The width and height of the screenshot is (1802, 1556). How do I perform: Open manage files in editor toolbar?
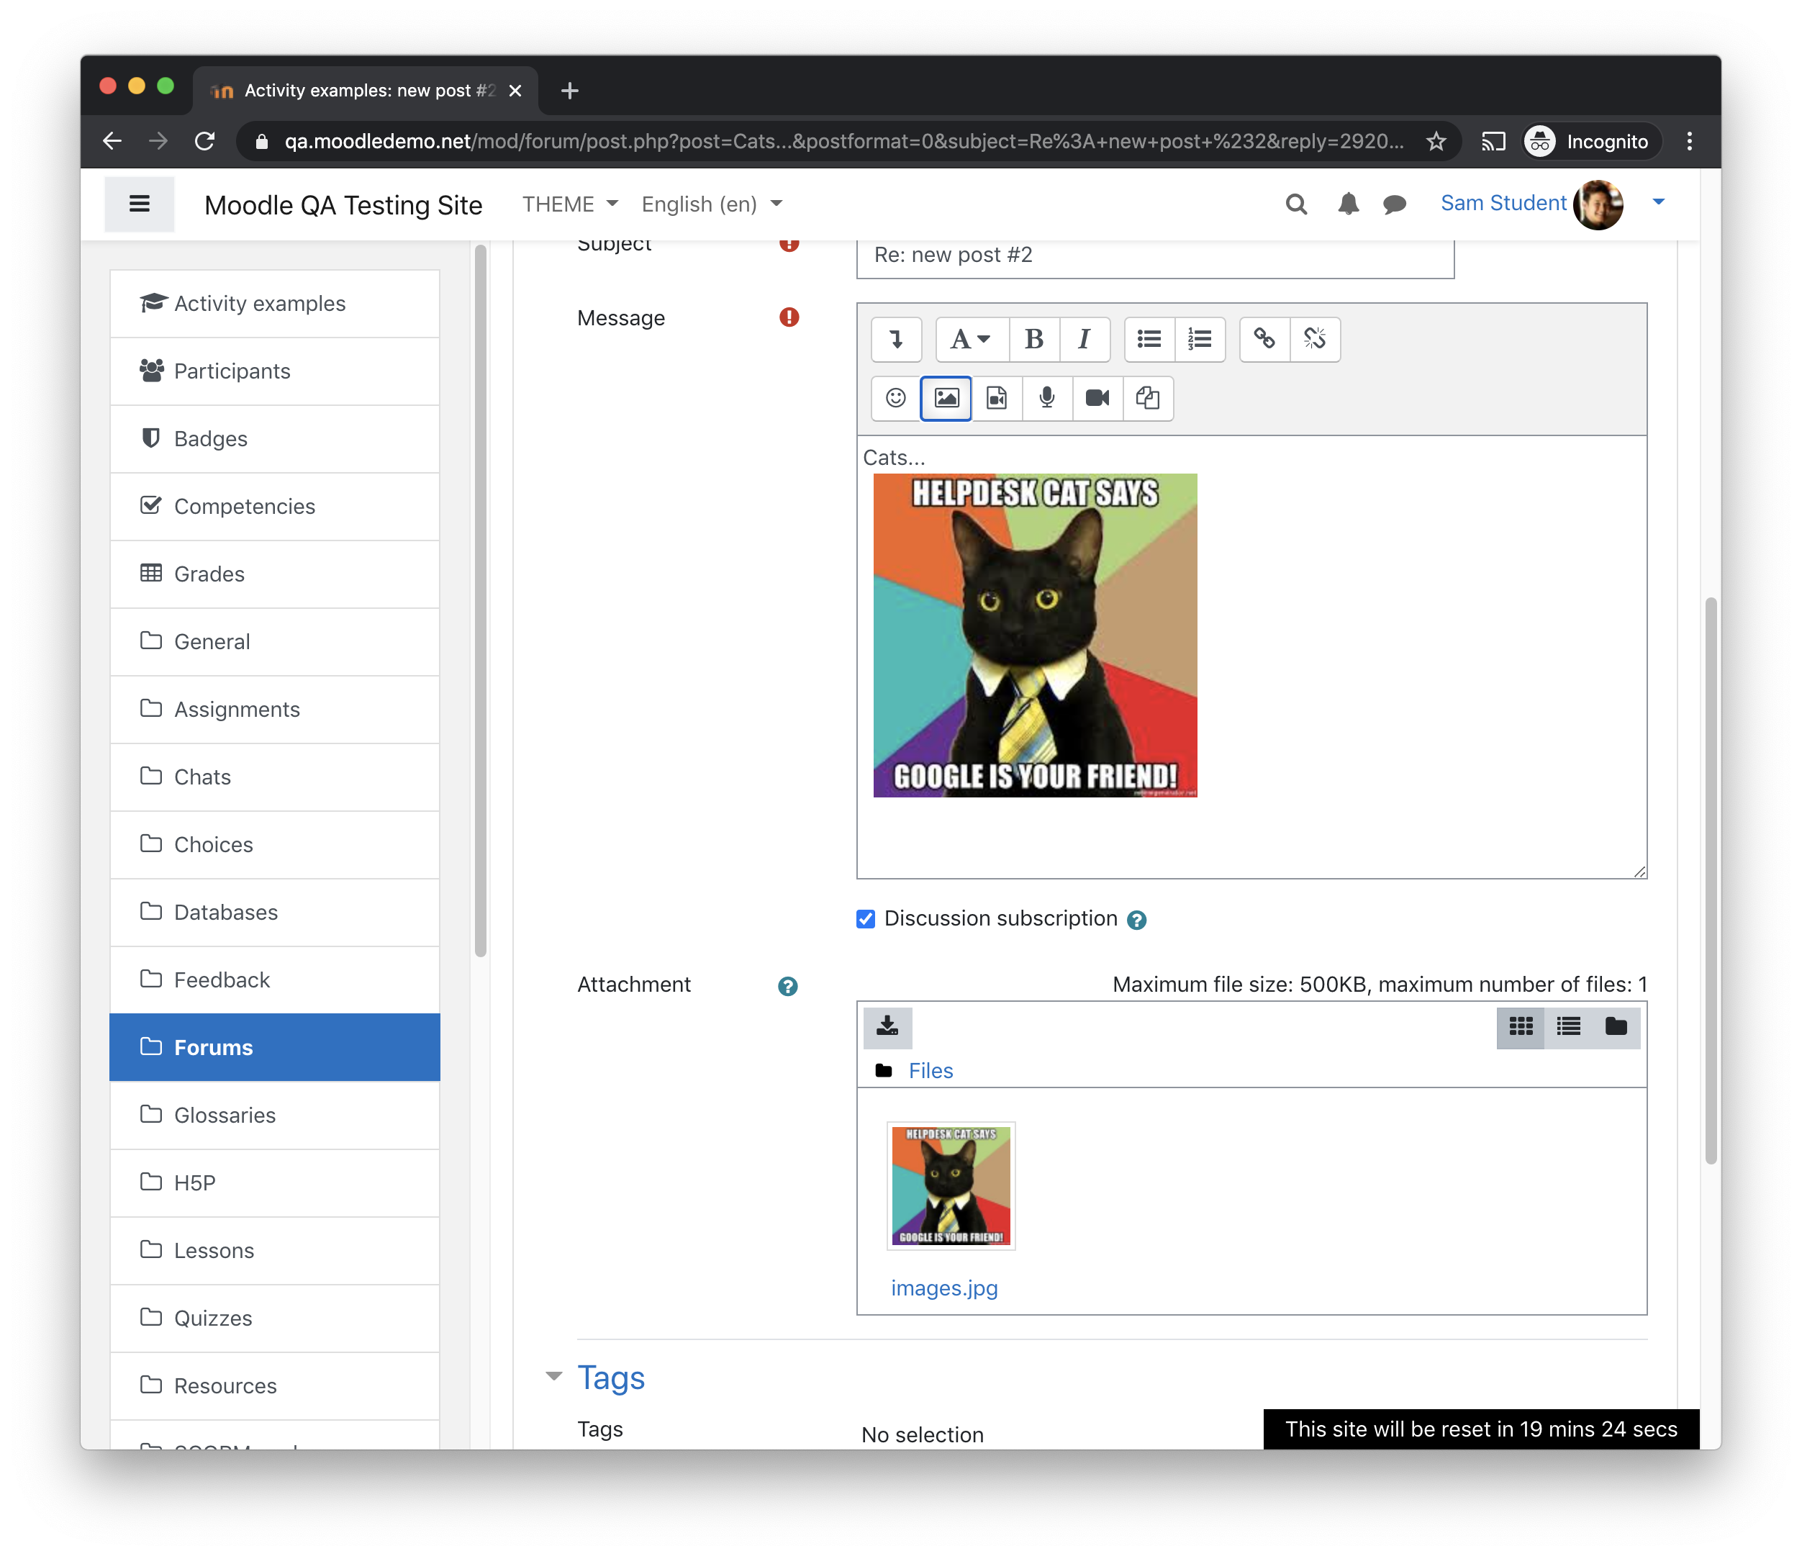(x=1148, y=398)
